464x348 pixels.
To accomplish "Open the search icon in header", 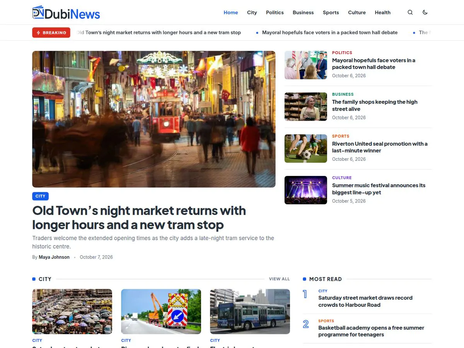I will 410,12.
